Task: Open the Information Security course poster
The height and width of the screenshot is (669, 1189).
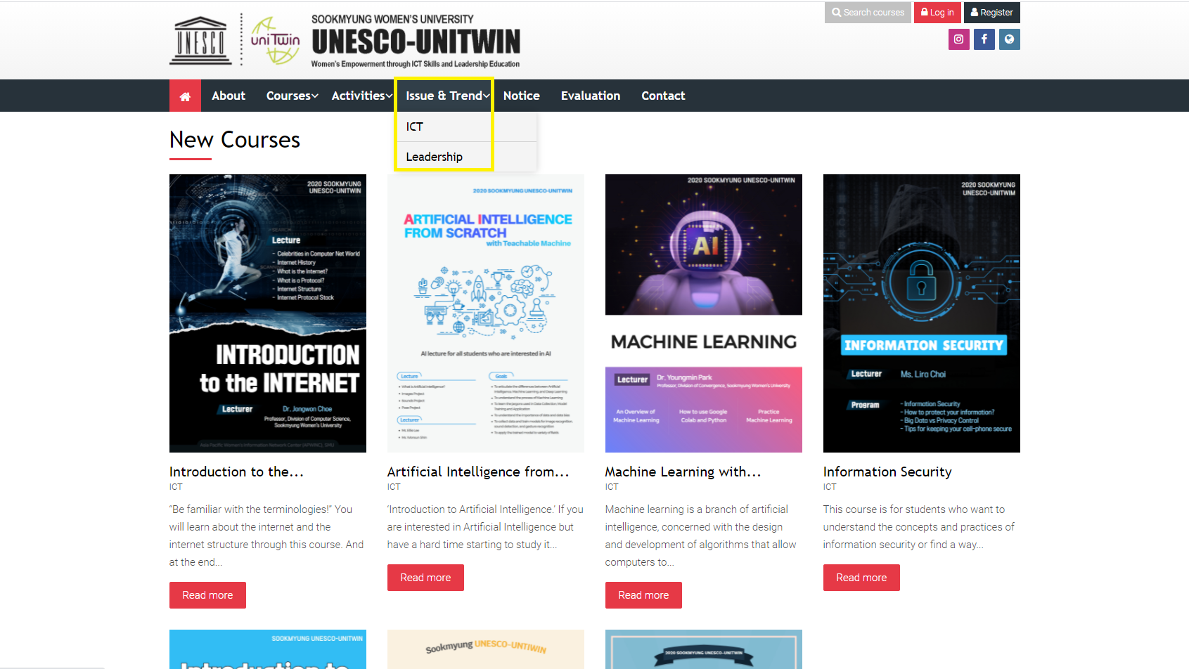Action: [x=922, y=313]
